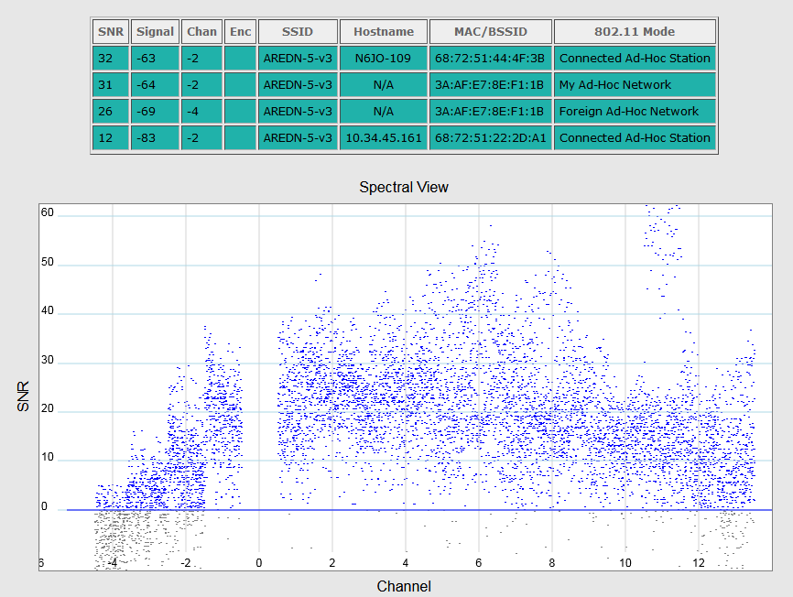Click x-axis tick label 10 on channel axis
This screenshot has height=597, width=793.
point(625,562)
